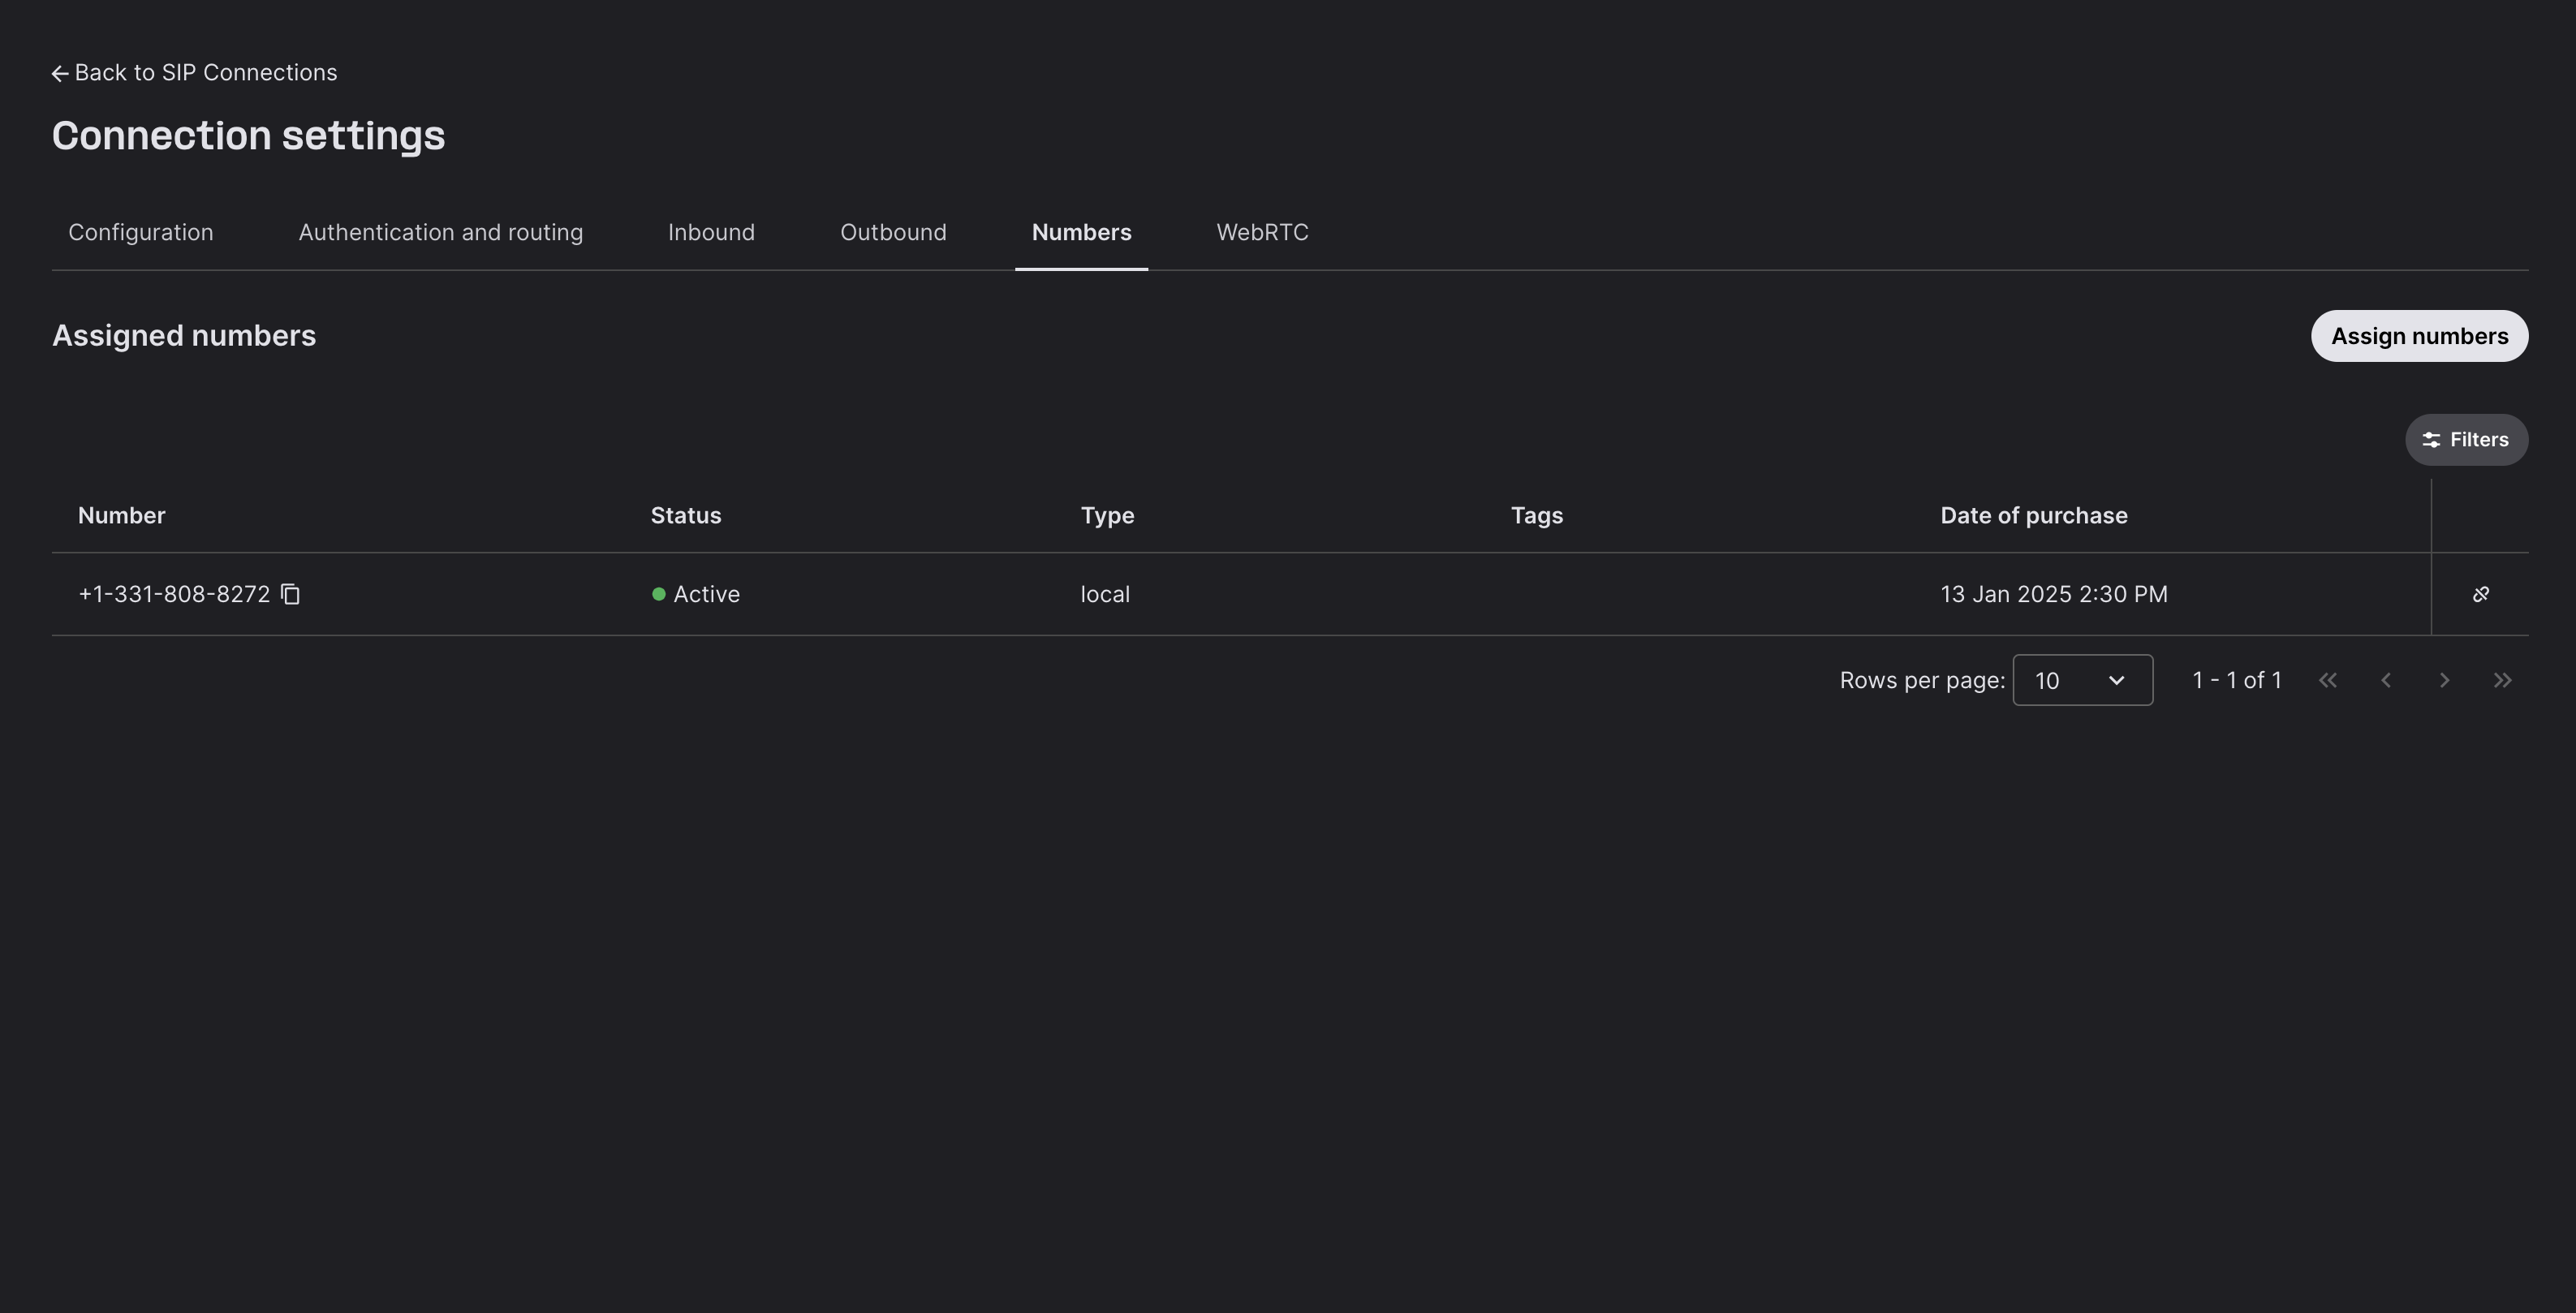Go to next page of results
The image size is (2576, 1313).
[2444, 680]
